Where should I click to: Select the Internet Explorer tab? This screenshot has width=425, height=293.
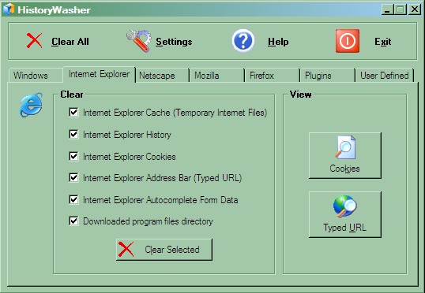click(x=100, y=74)
